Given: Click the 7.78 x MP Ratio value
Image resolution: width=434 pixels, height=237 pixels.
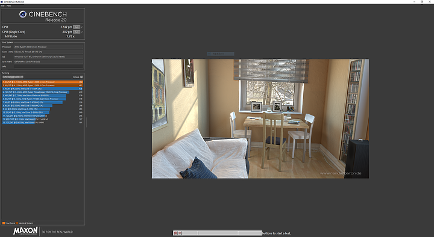Looking at the screenshot, I should click(x=71, y=37).
